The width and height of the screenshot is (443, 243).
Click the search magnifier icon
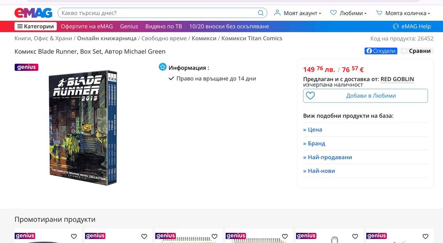click(260, 13)
